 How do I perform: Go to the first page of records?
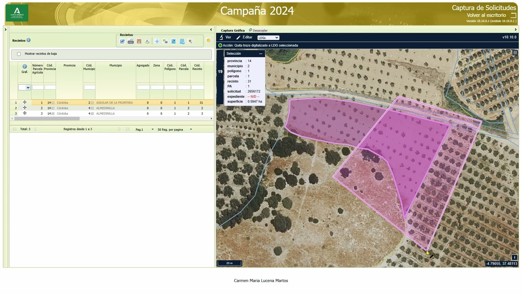15,129
